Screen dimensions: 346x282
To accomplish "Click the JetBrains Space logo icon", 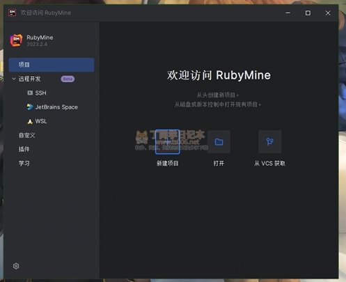I will [x=30, y=107].
